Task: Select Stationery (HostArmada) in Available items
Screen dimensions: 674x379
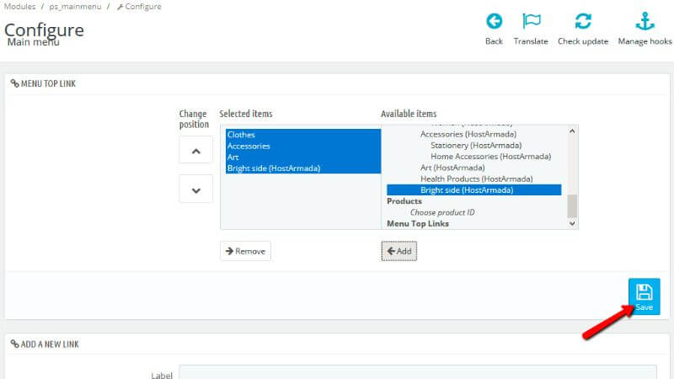Action: 476,145
